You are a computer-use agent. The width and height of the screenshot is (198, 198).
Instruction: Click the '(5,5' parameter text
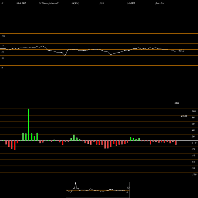click(102, 3)
